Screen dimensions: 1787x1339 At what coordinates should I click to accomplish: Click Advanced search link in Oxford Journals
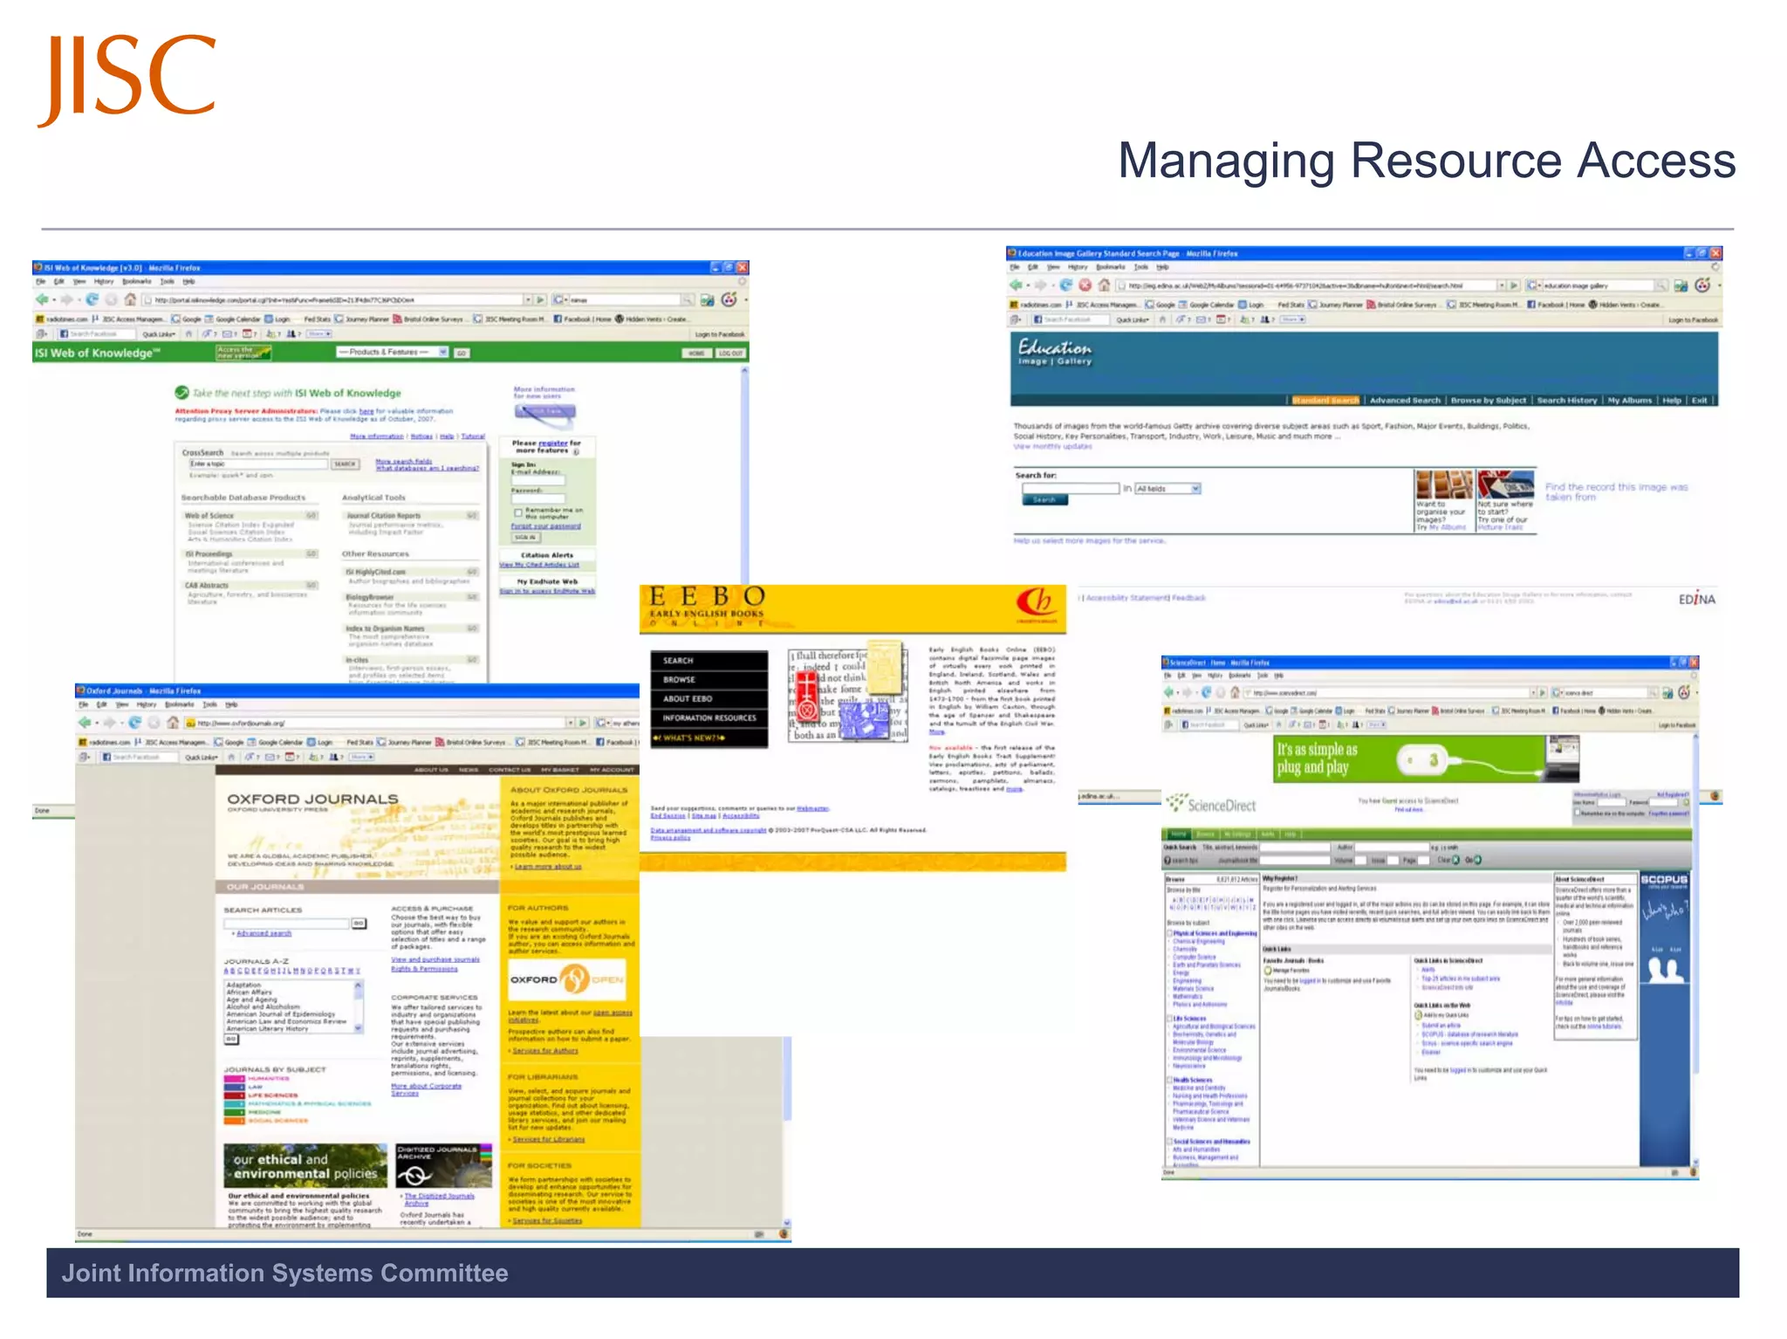[264, 933]
